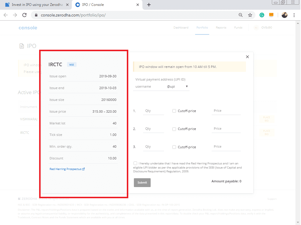Open the Chrome profile avatar
This screenshot has height=225, width=301.
pyautogui.click(x=284, y=15)
